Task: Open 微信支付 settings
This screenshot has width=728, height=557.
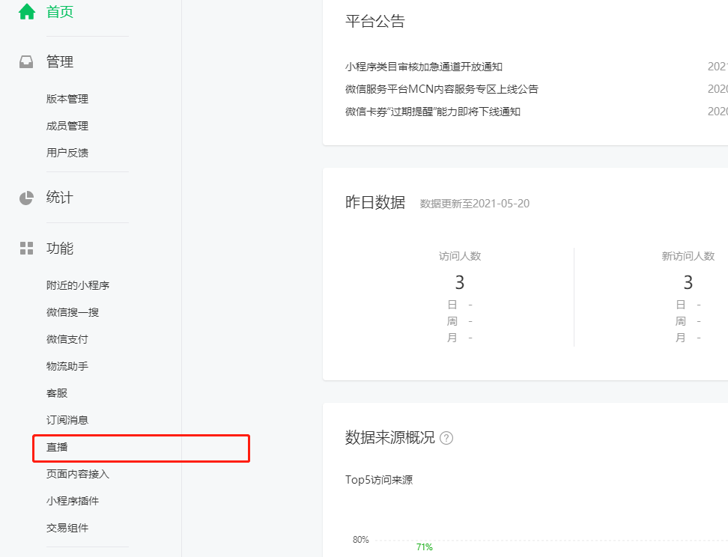Action: point(67,339)
